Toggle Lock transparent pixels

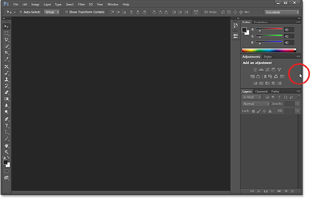point(253,111)
